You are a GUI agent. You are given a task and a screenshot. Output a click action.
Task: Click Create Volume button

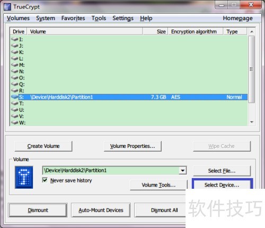(x=43, y=146)
